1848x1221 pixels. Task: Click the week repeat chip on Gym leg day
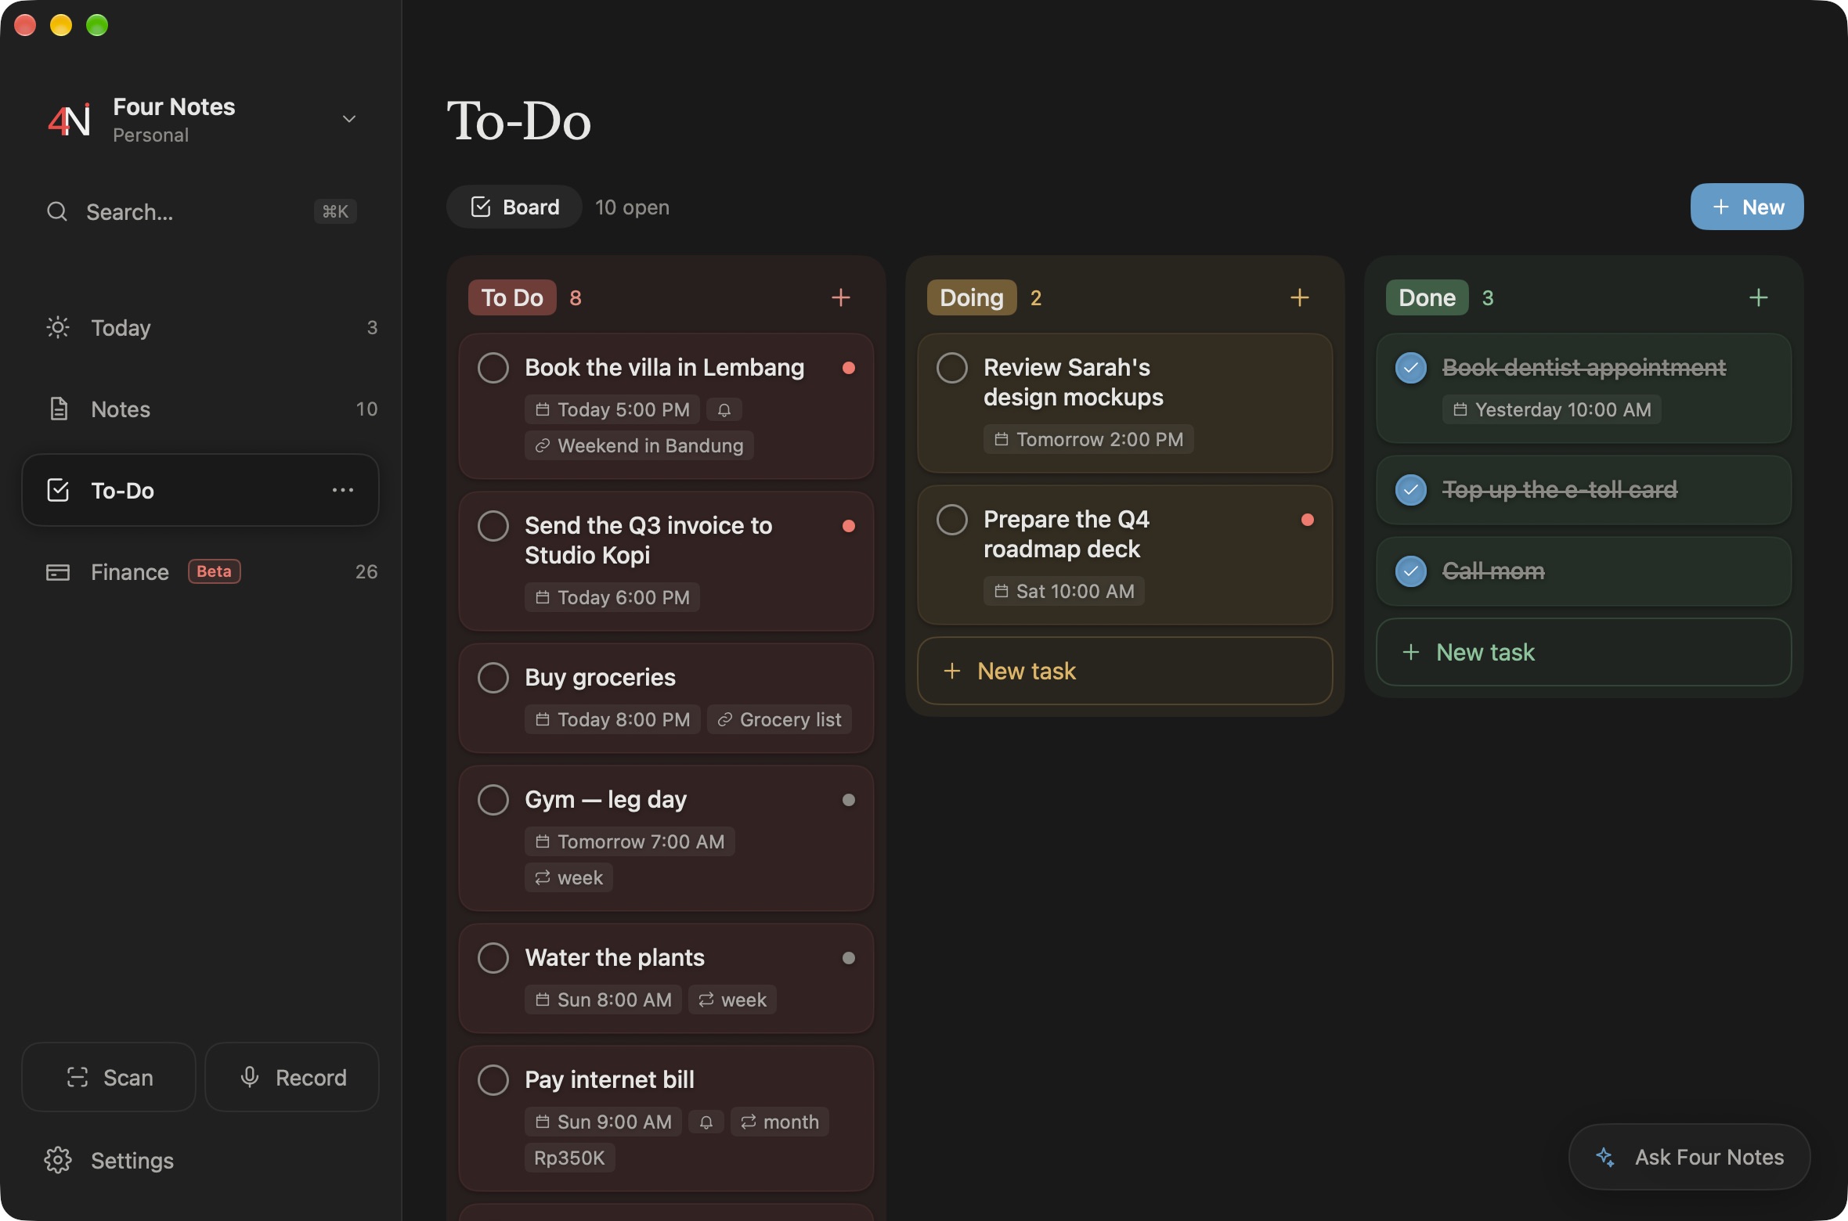coord(568,877)
